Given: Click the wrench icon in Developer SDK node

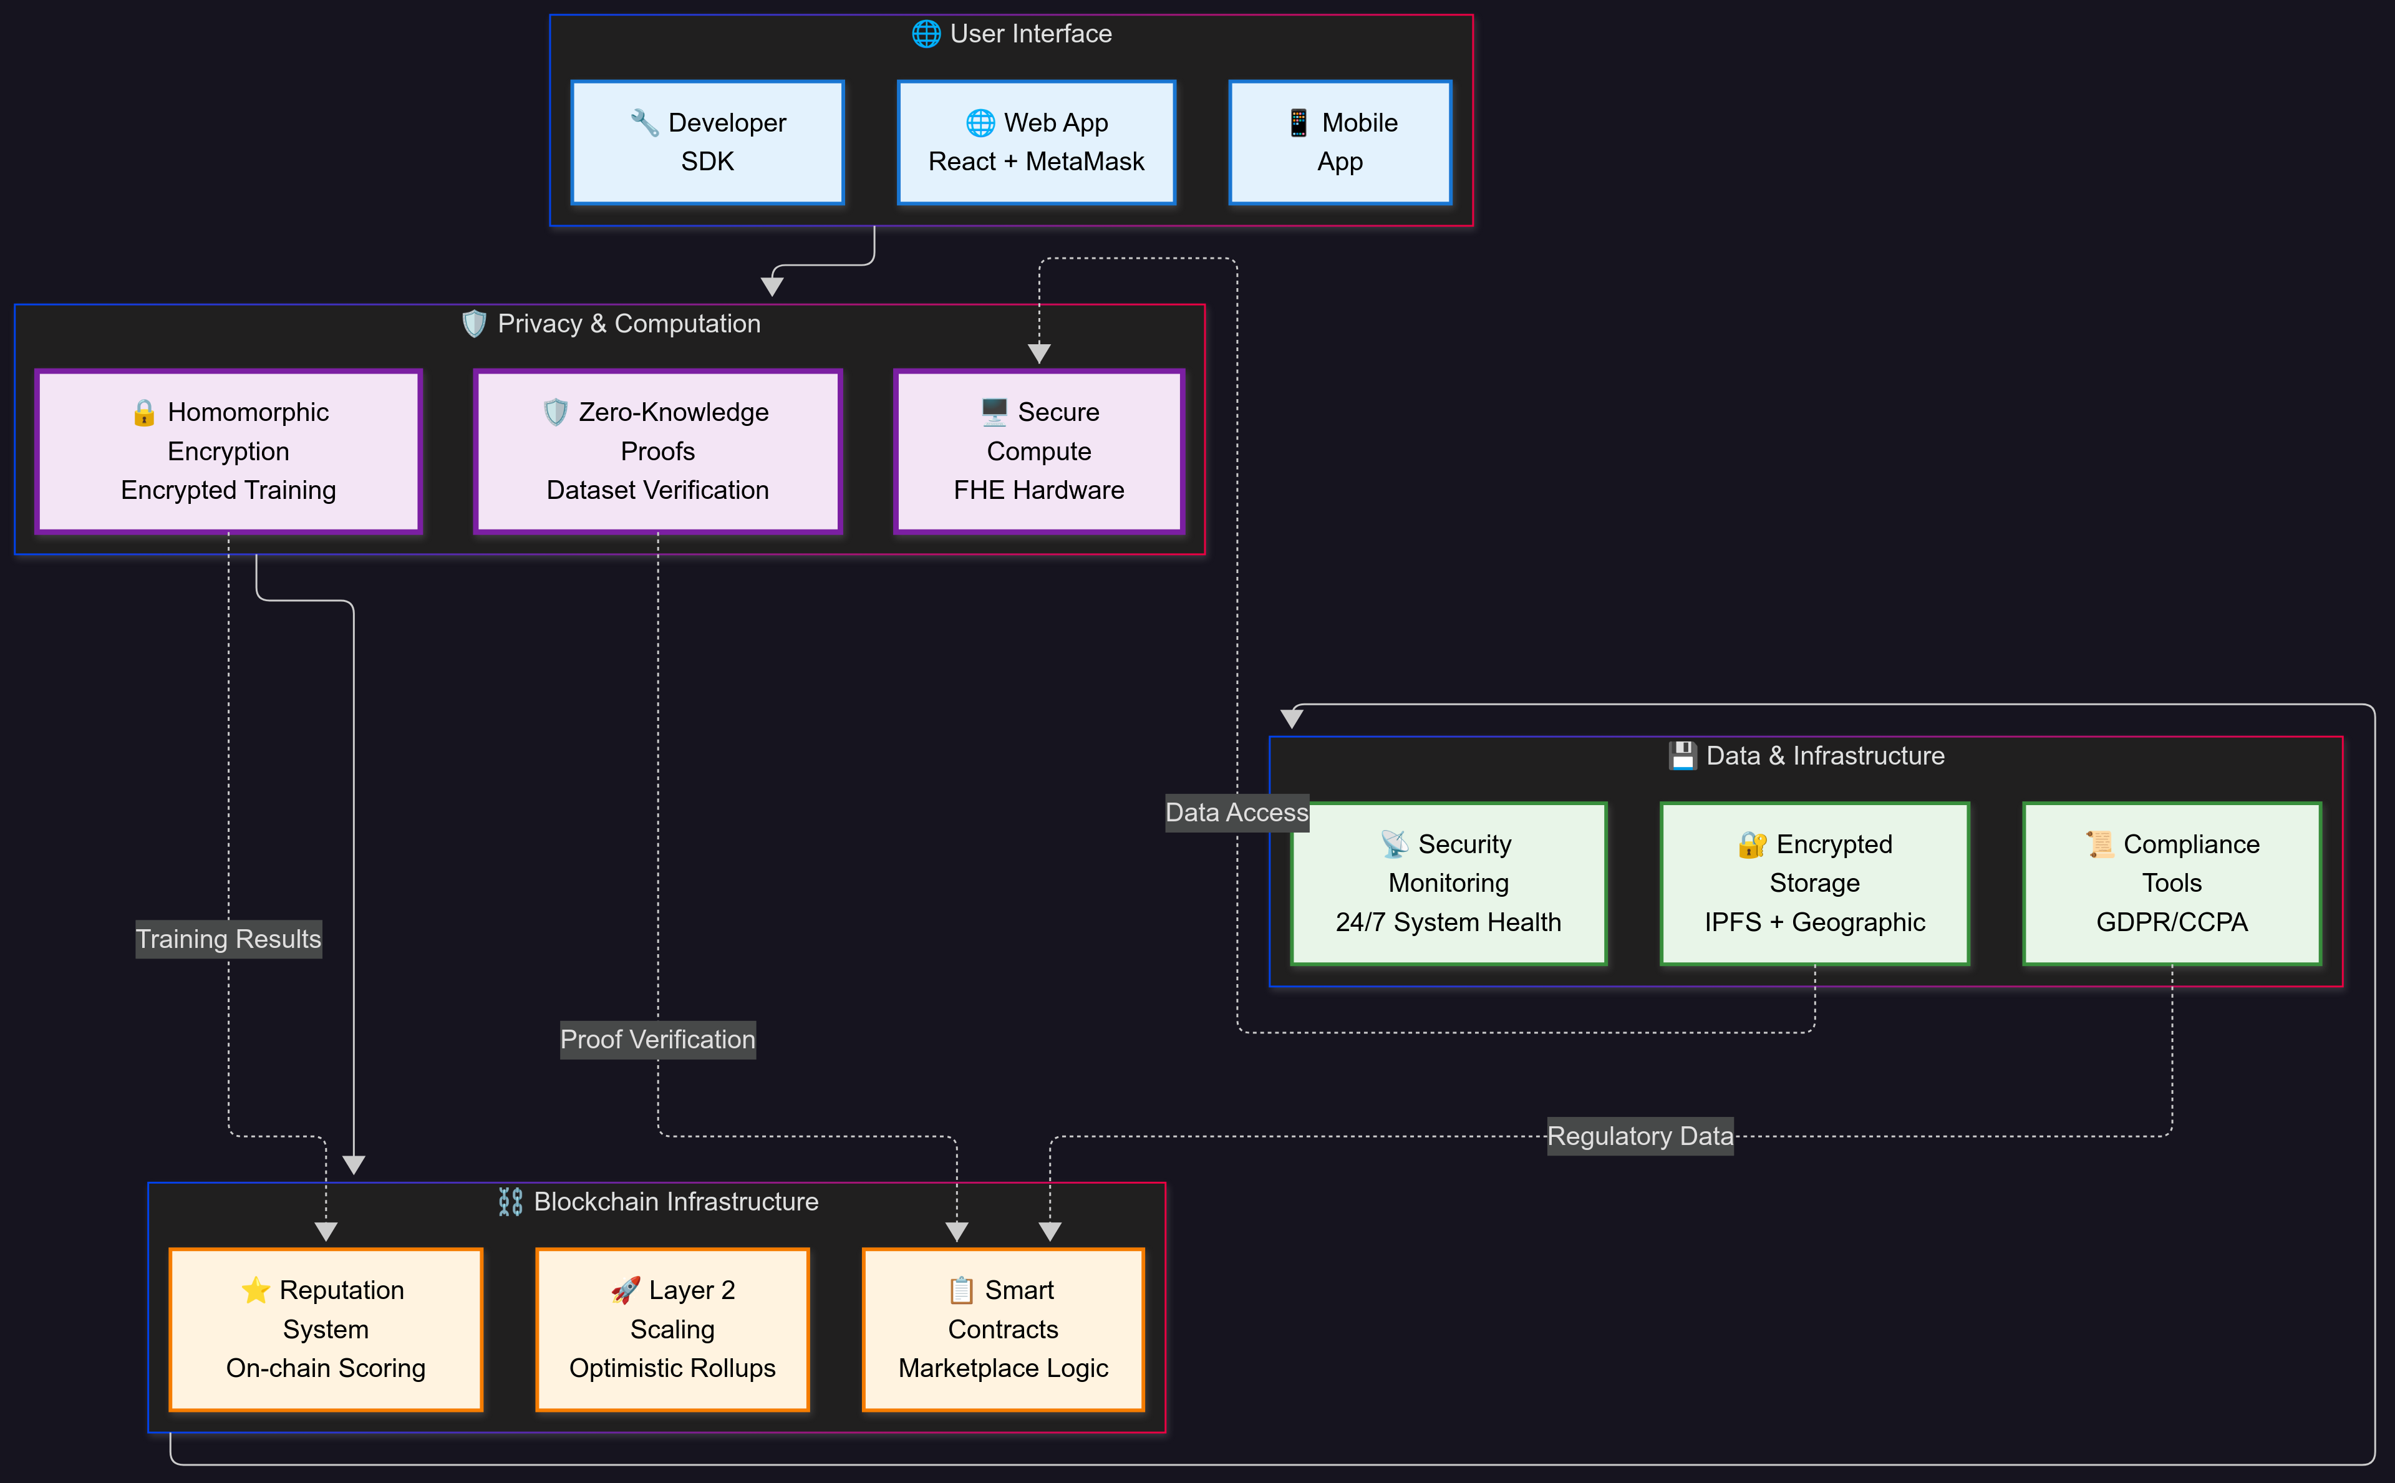Looking at the screenshot, I should coord(644,123).
